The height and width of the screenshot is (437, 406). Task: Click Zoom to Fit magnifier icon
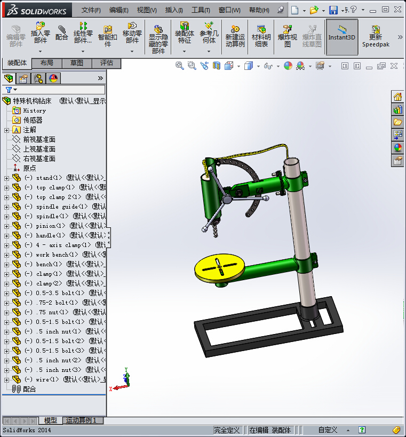click(x=179, y=66)
